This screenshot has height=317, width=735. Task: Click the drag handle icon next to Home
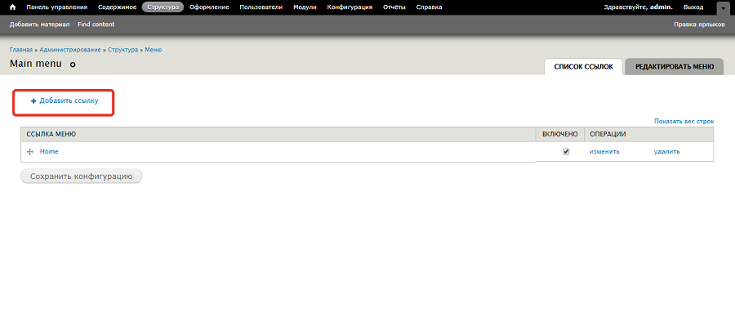click(x=30, y=152)
